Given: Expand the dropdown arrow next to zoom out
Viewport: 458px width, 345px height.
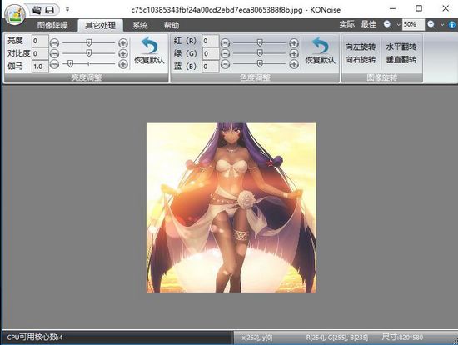Looking at the screenshot, I should 398,24.
